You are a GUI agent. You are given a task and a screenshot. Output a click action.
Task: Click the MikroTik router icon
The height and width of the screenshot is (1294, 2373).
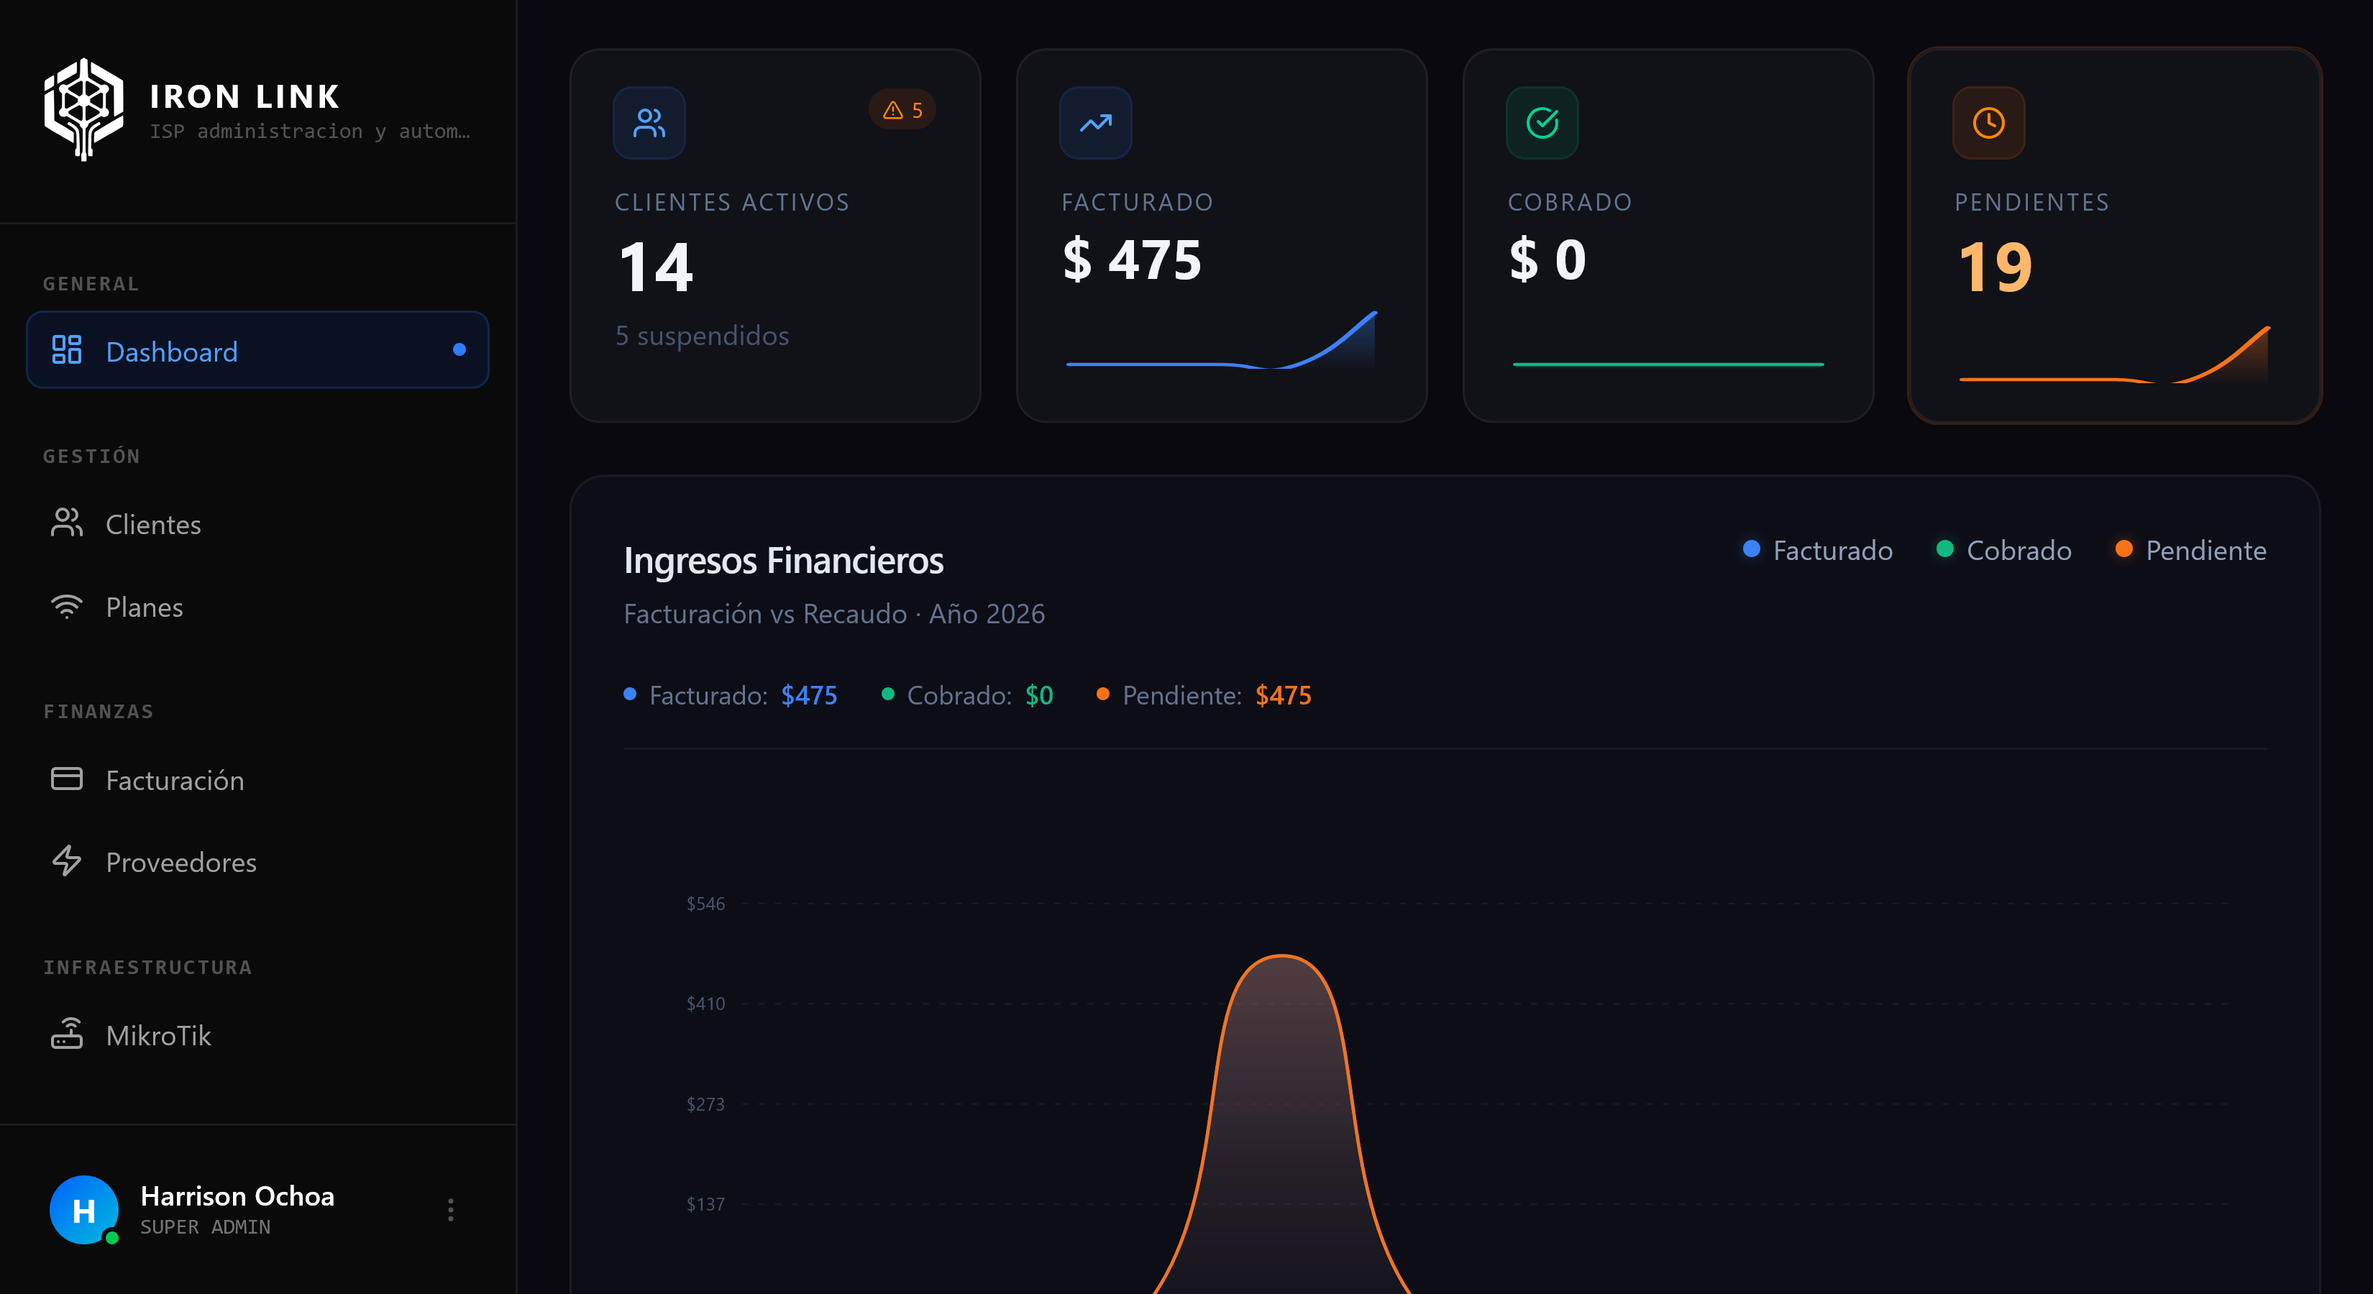(x=66, y=1034)
